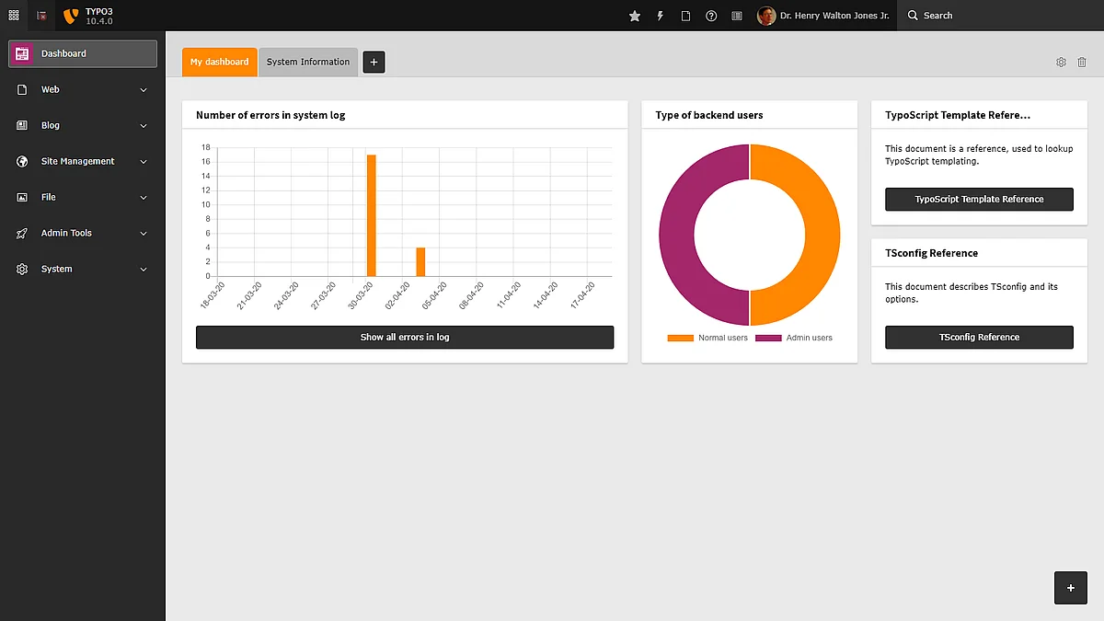Open dashboard settings gear icon
This screenshot has height=621, width=1104.
(1061, 62)
